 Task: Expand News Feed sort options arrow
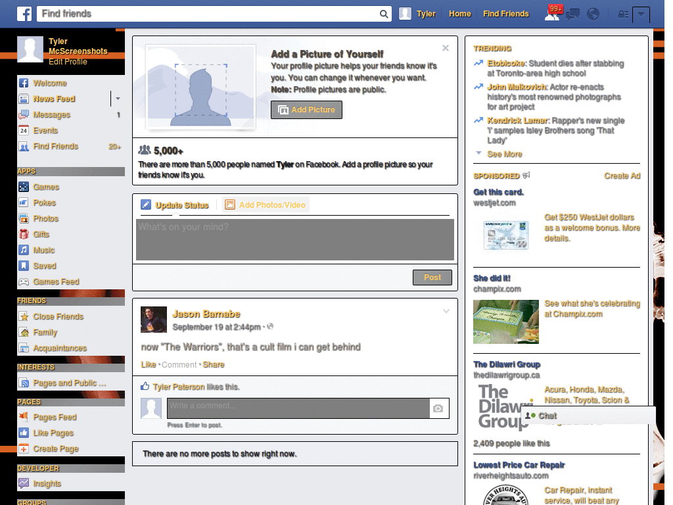pos(118,99)
